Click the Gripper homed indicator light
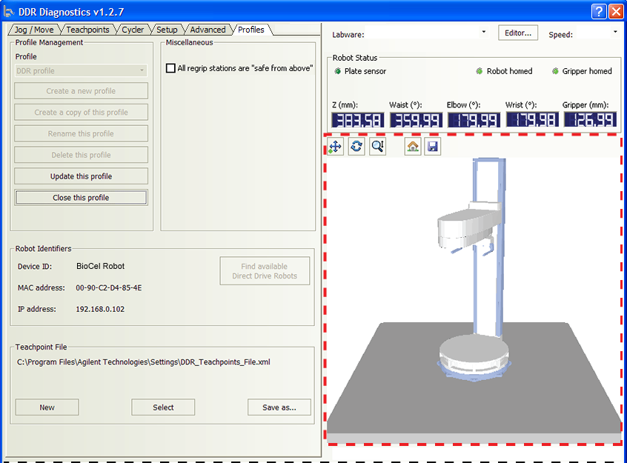Viewport: 627px width, 463px height. [556, 71]
